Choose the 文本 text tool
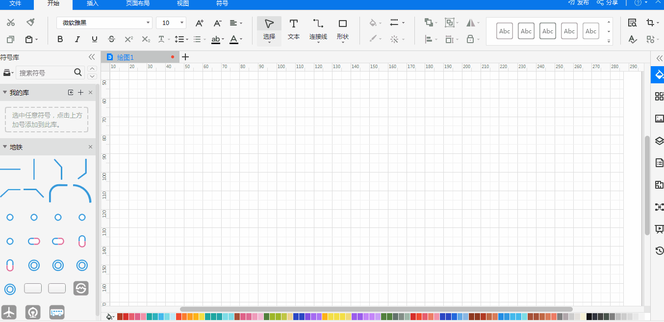Viewport: 664px width, 322px height. [293, 29]
